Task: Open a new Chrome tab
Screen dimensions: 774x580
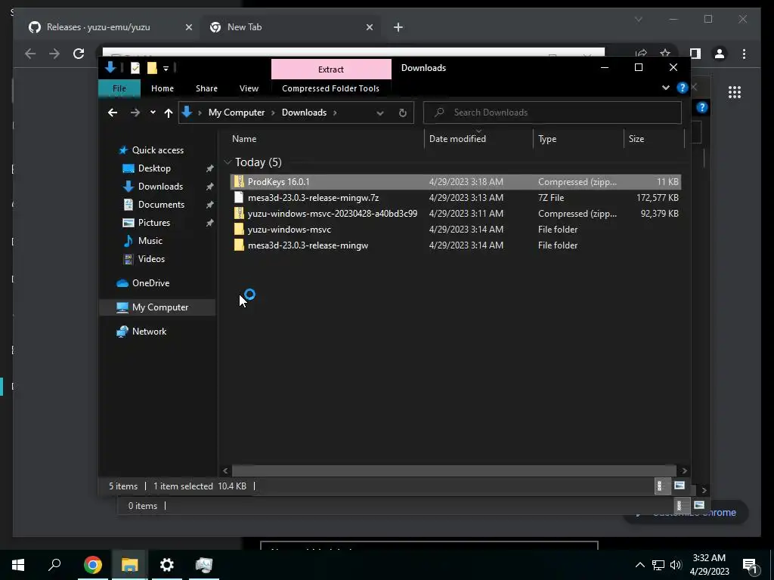Action: click(398, 27)
